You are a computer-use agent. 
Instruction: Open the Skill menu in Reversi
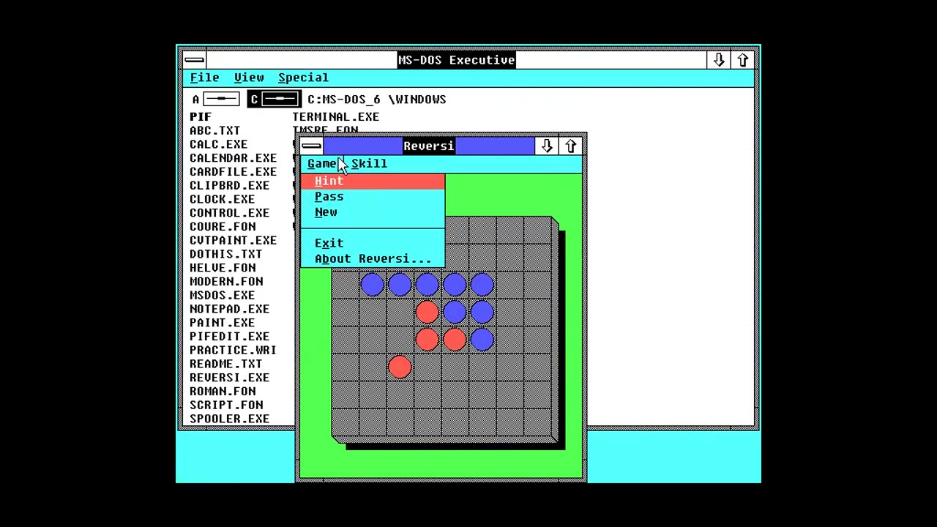click(x=369, y=164)
